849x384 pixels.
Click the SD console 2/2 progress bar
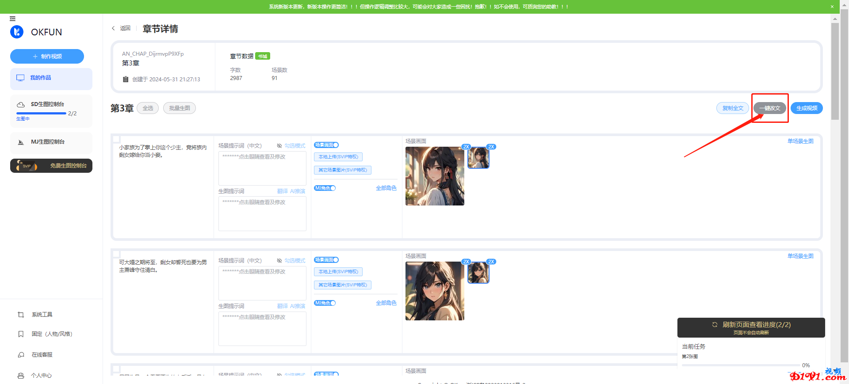pyautogui.click(x=41, y=114)
